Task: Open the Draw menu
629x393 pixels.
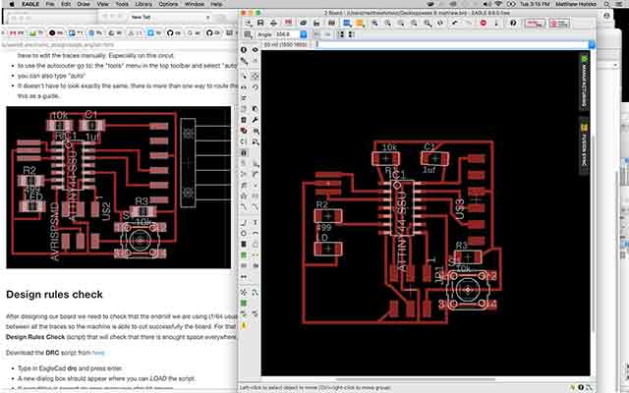Action: [84, 4]
